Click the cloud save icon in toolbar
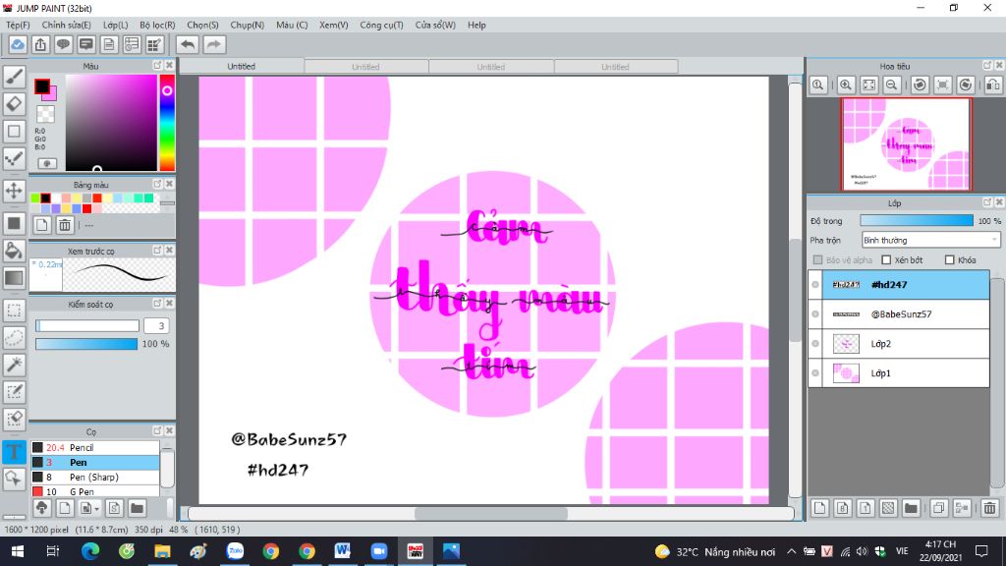Image resolution: width=1006 pixels, height=566 pixels. click(18, 44)
